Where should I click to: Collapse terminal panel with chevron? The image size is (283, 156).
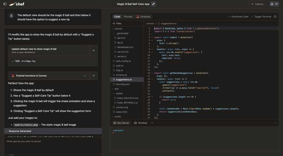point(275,123)
